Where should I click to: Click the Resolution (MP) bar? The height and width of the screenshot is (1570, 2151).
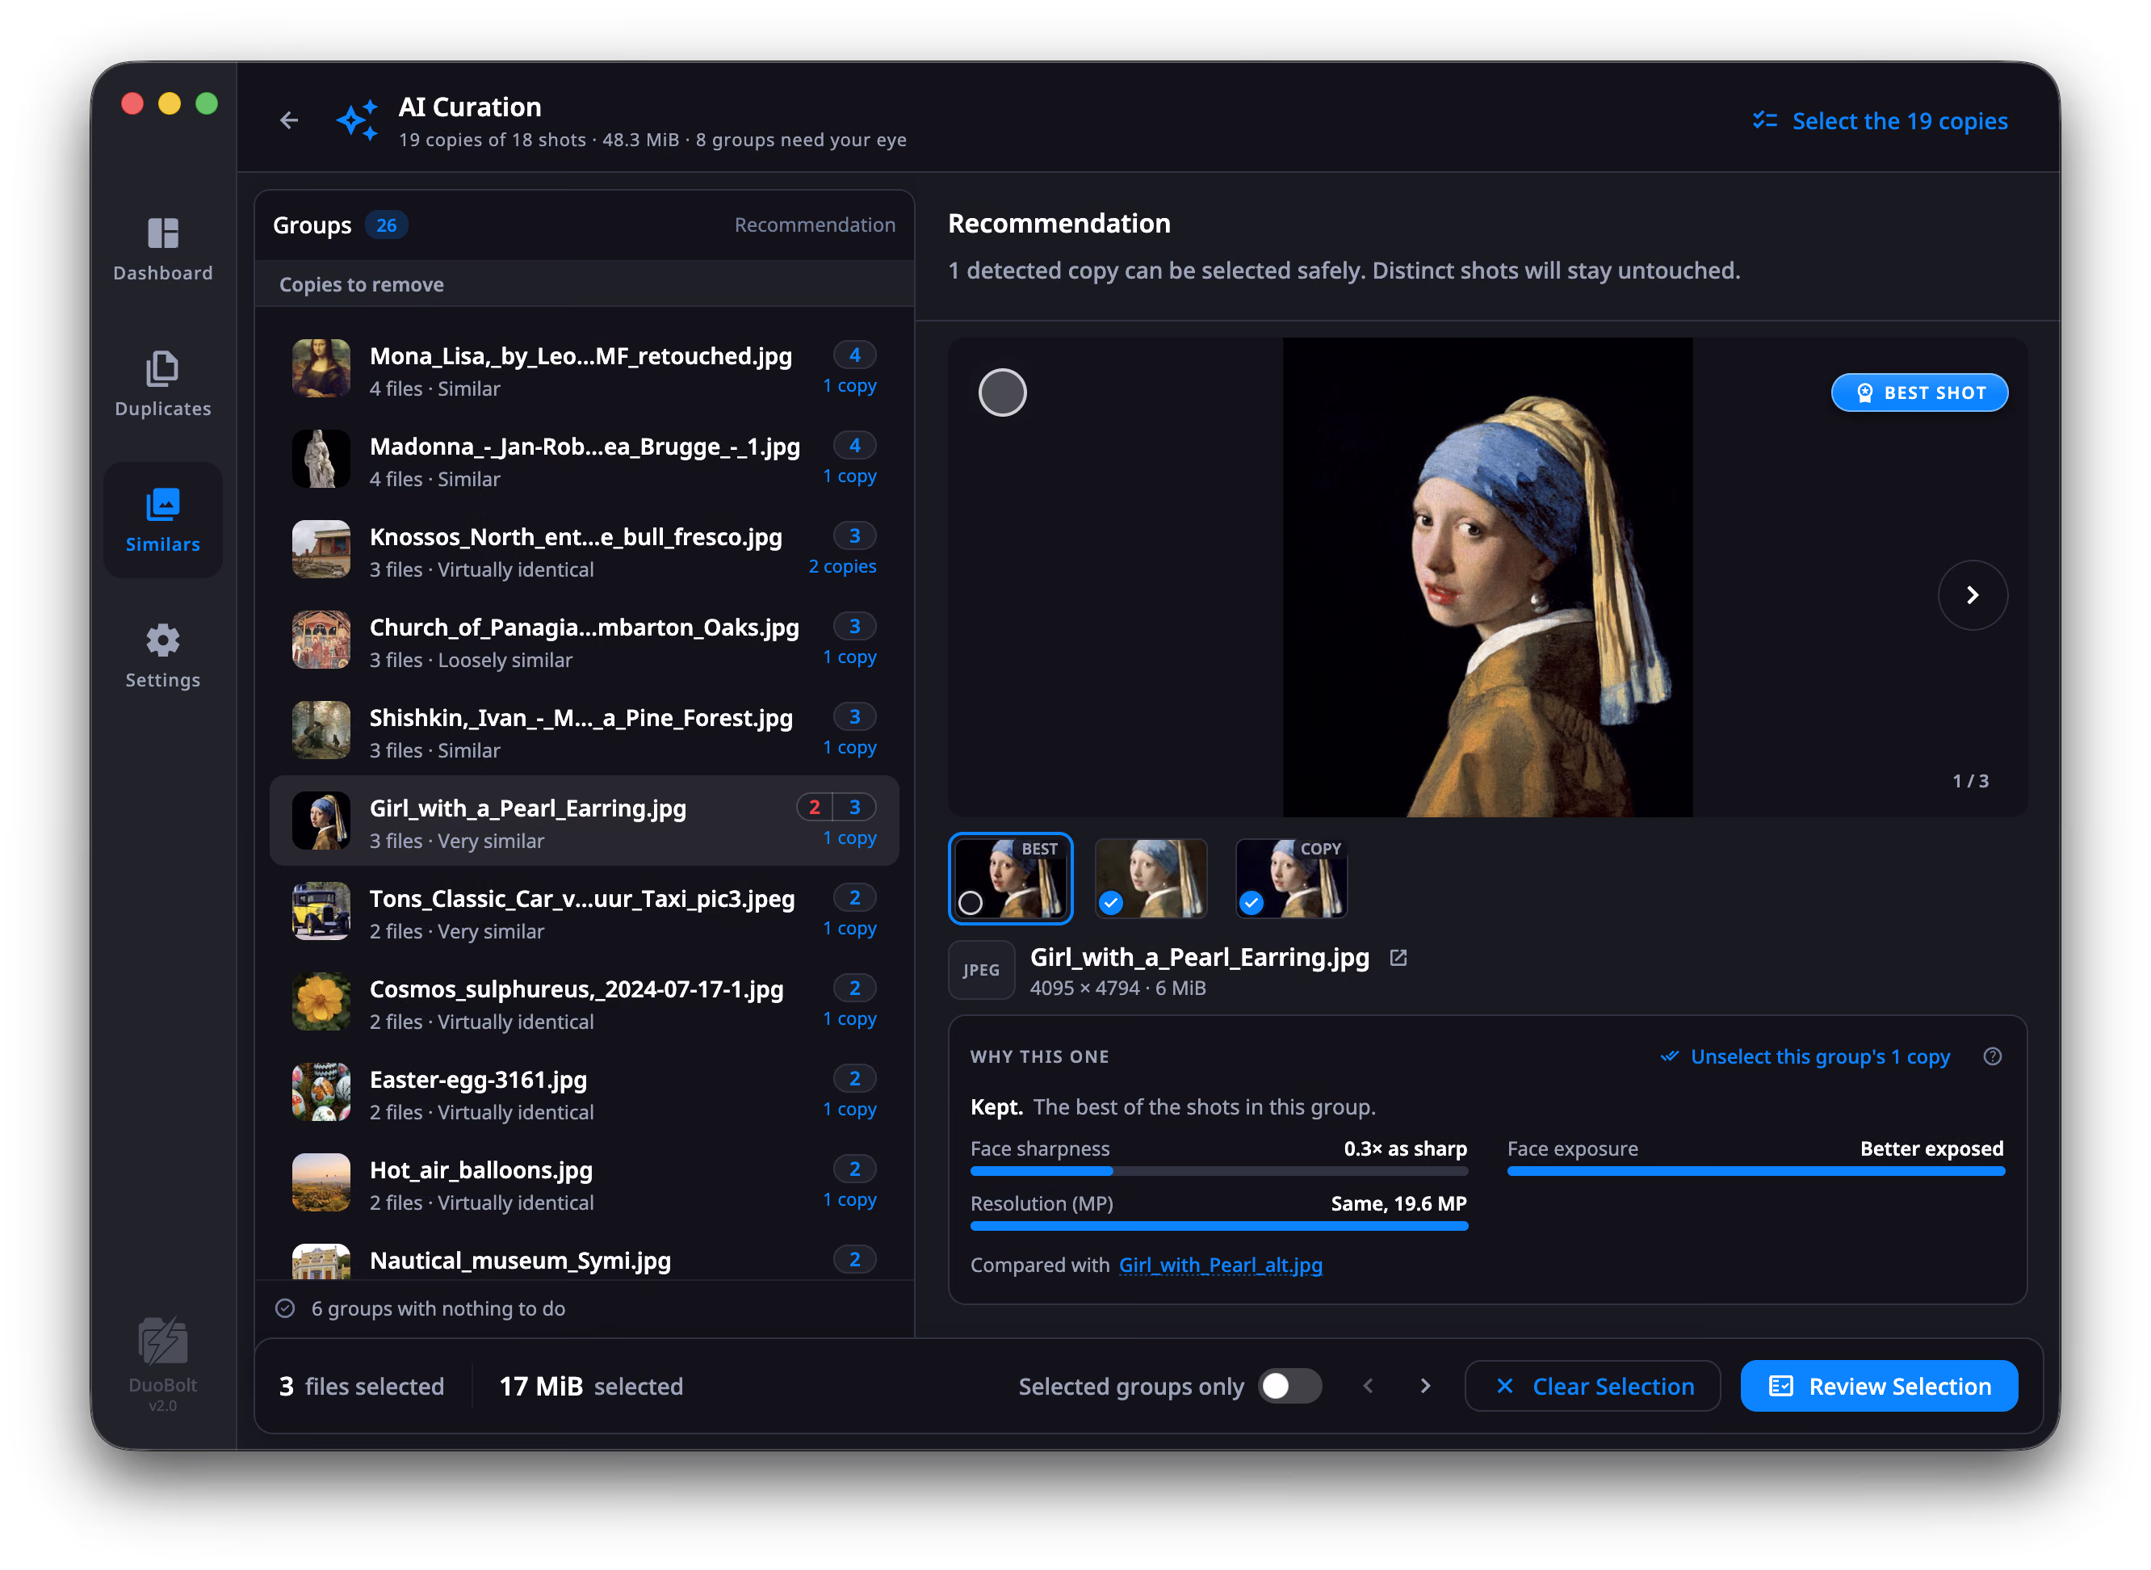(1219, 1226)
